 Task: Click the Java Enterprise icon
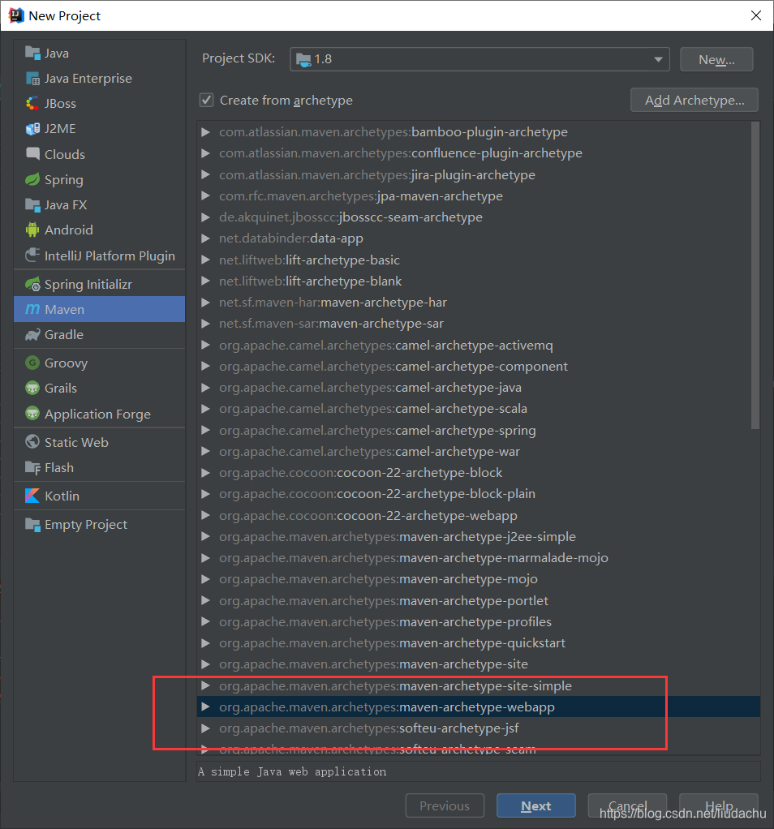tap(32, 78)
